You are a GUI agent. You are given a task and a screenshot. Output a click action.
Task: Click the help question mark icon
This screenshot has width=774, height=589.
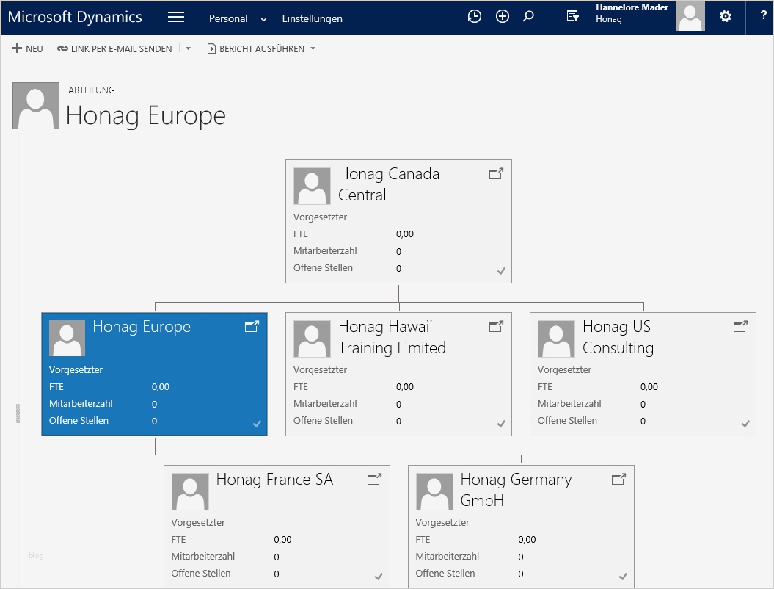[763, 15]
